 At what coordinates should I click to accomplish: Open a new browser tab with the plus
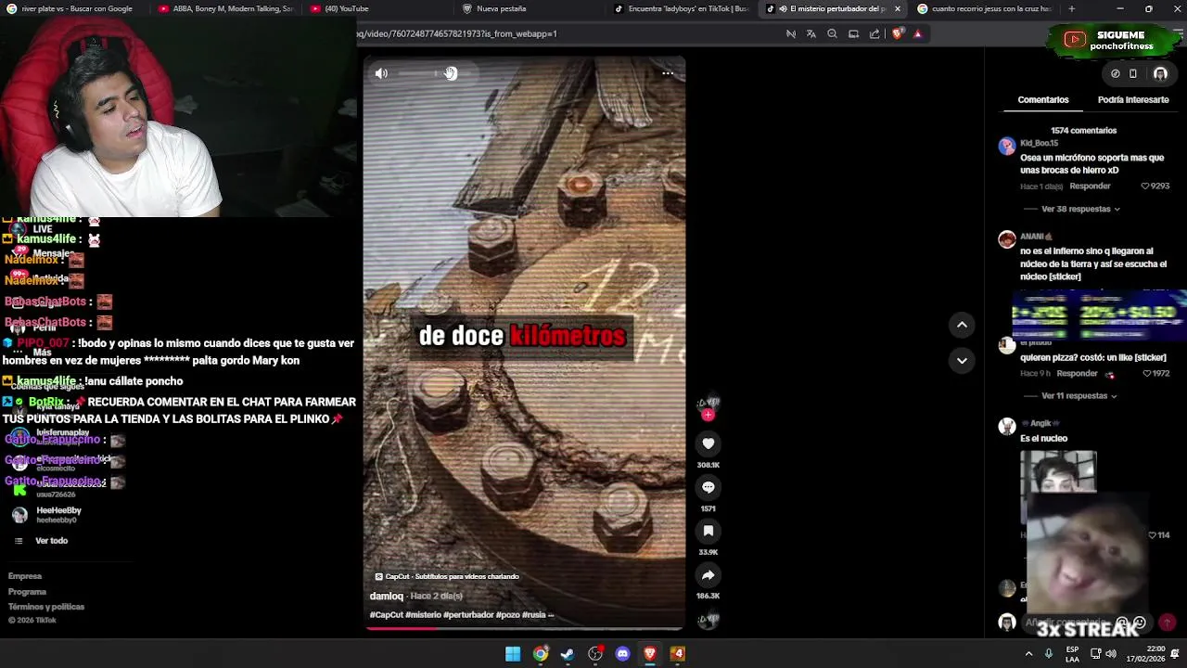point(1072,8)
